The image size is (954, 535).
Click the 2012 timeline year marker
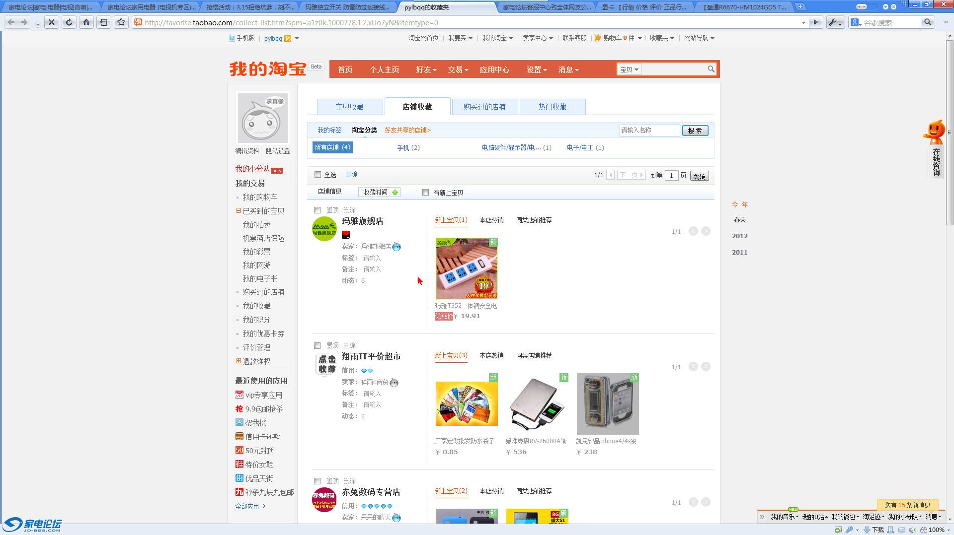[740, 236]
